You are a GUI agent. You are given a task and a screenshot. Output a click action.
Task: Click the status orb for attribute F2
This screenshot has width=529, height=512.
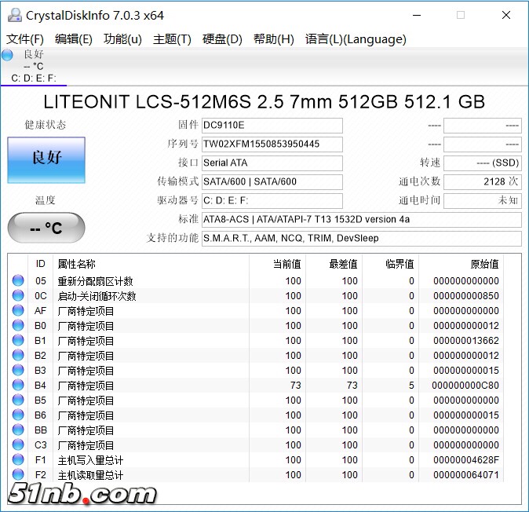[x=18, y=475]
